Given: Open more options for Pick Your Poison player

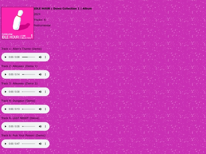Looking at the screenshot, I should (x=45, y=144).
